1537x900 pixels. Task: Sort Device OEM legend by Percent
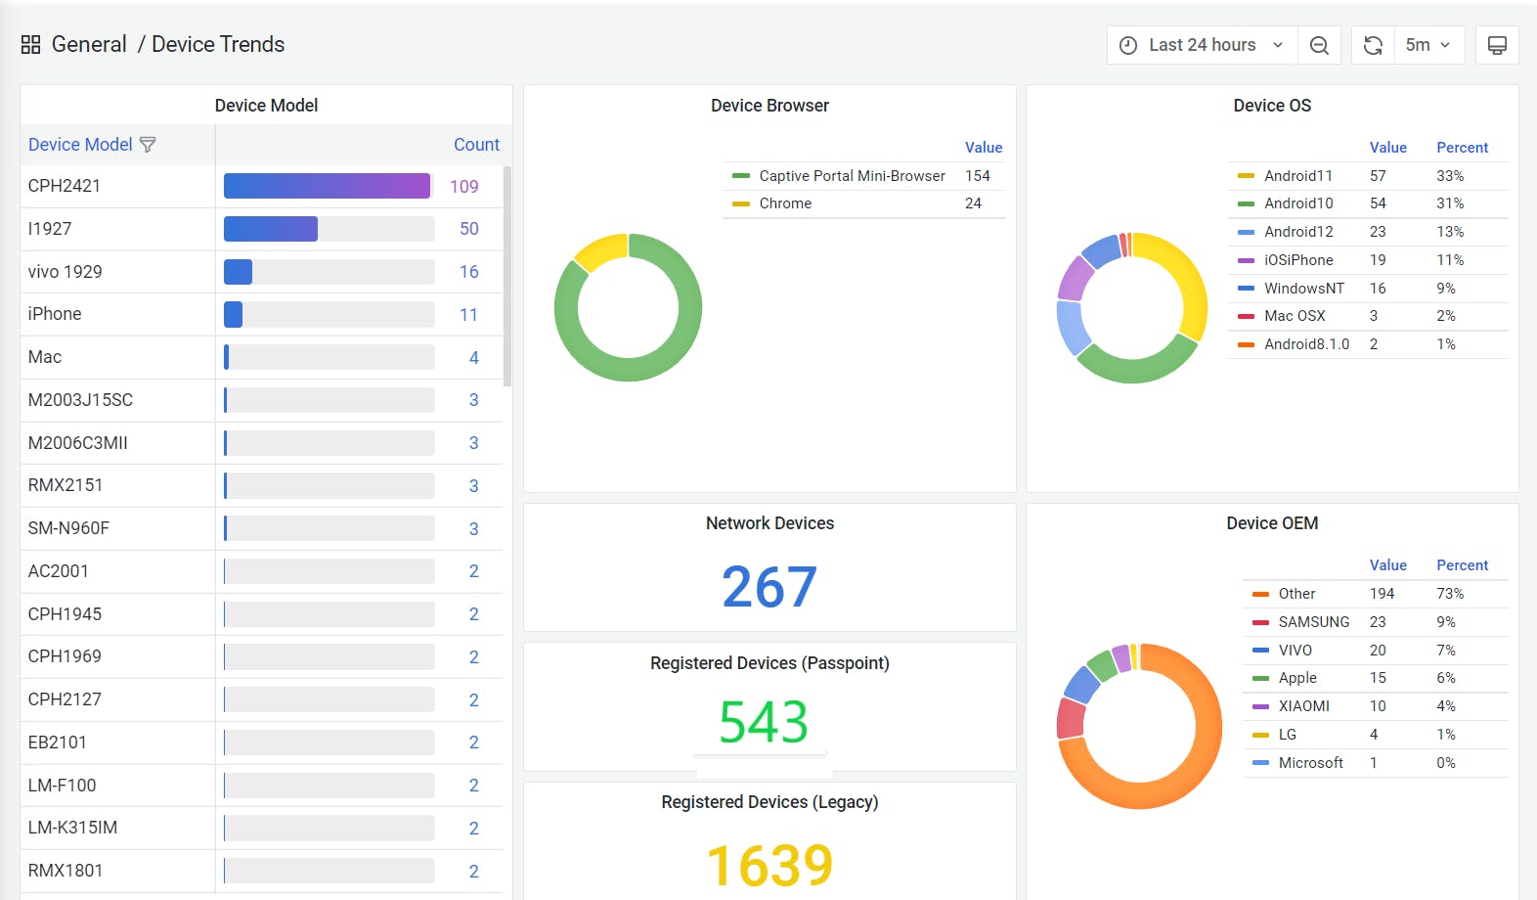click(1462, 565)
